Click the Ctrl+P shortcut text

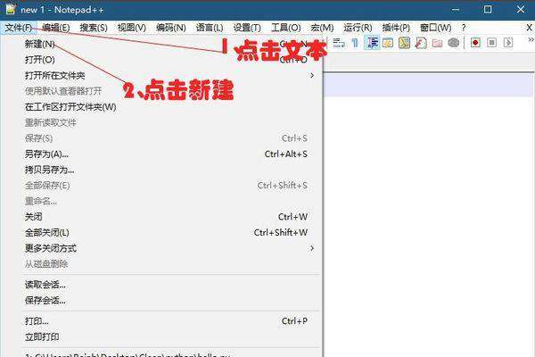click(x=294, y=321)
